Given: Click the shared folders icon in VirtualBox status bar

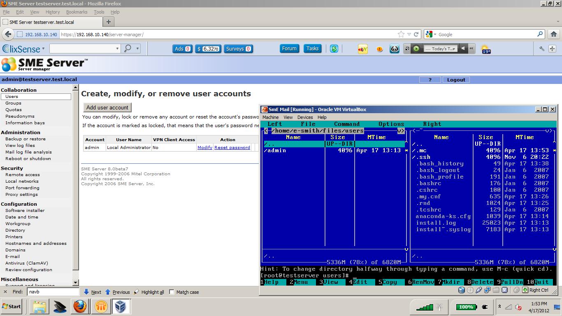Looking at the screenshot, I should (497, 290).
